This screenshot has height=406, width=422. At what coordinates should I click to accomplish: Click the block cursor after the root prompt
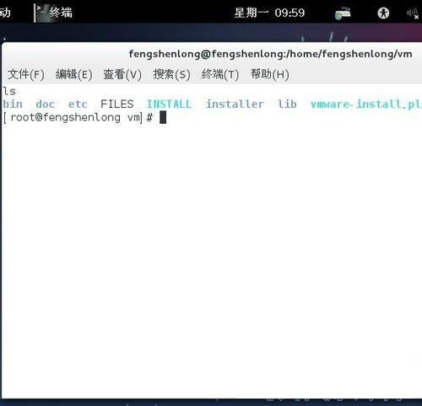coord(163,117)
